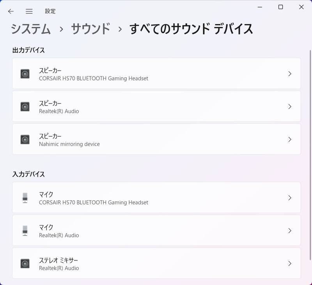Expand the ステレオ ミキサー row chevron
The width and height of the screenshot is (312, 285).
(x=290, y=264)
